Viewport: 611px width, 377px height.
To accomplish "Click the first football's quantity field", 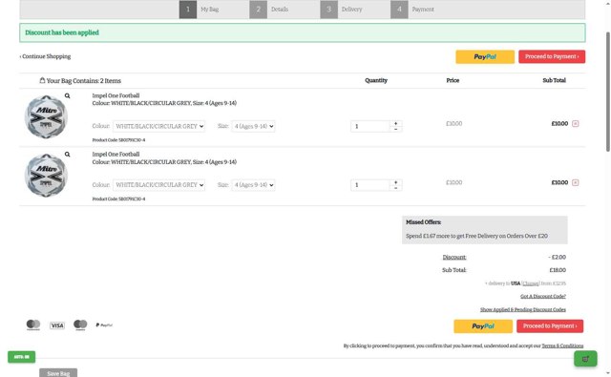I will [x=370, y=126].
